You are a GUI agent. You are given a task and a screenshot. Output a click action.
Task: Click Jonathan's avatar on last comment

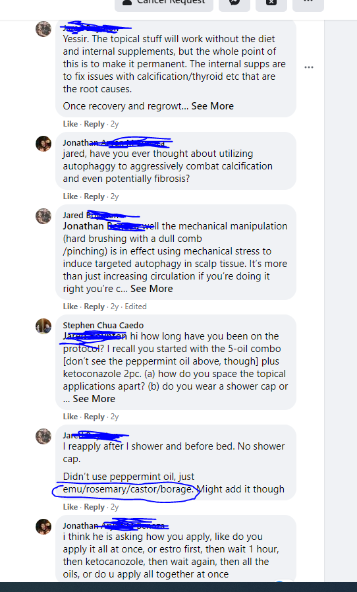coord(43,527)
